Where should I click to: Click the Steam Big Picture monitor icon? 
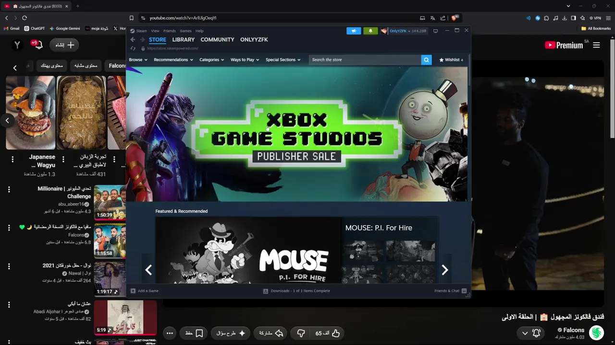pos(435,31)
